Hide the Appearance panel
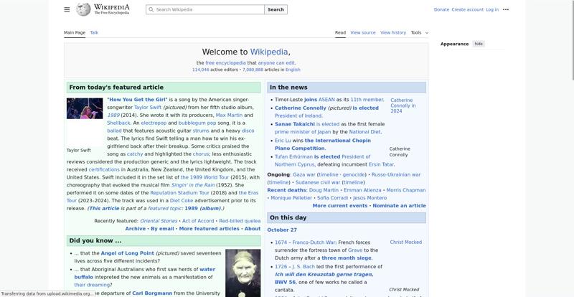 479,44
